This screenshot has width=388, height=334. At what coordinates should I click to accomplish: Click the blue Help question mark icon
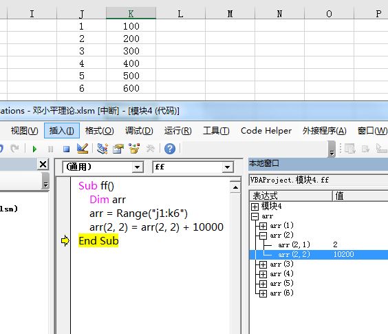coord(170,149)
